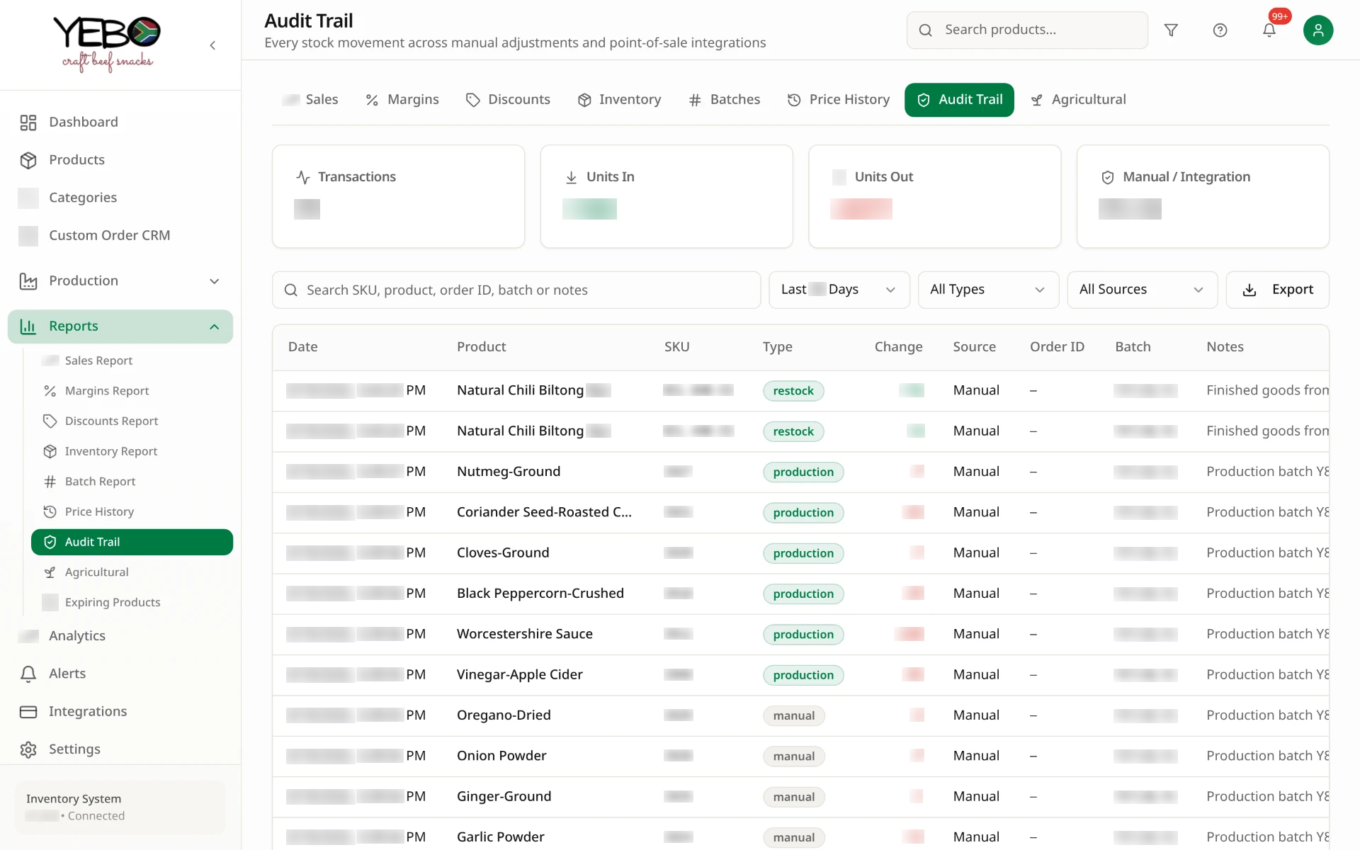Switch to the Agricultural tab

1079,100
